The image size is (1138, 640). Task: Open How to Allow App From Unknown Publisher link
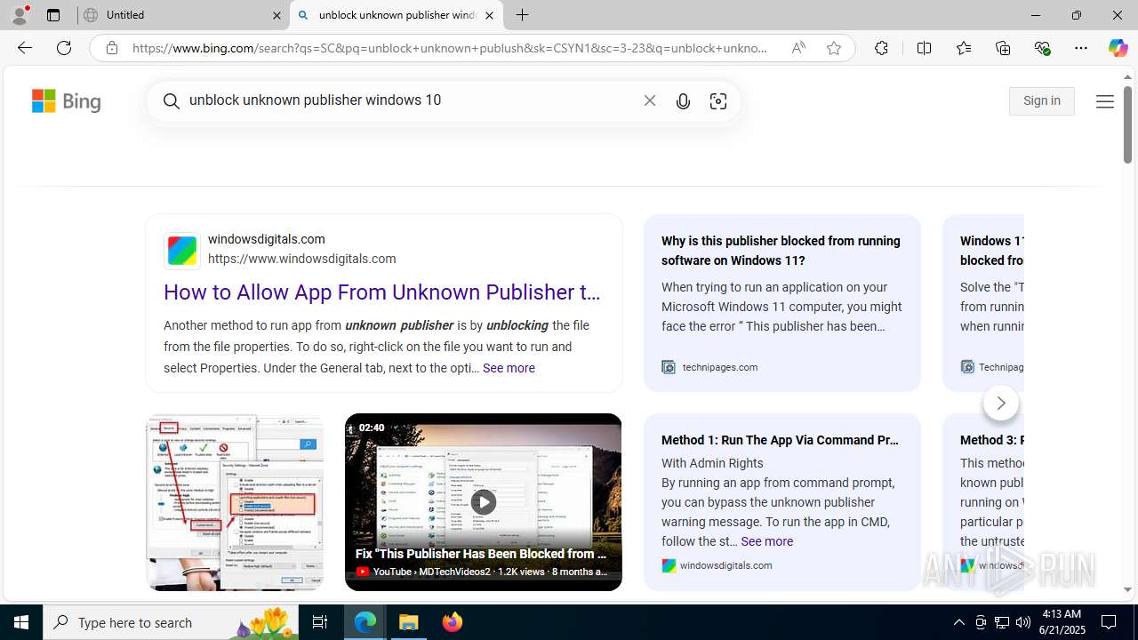382,292
